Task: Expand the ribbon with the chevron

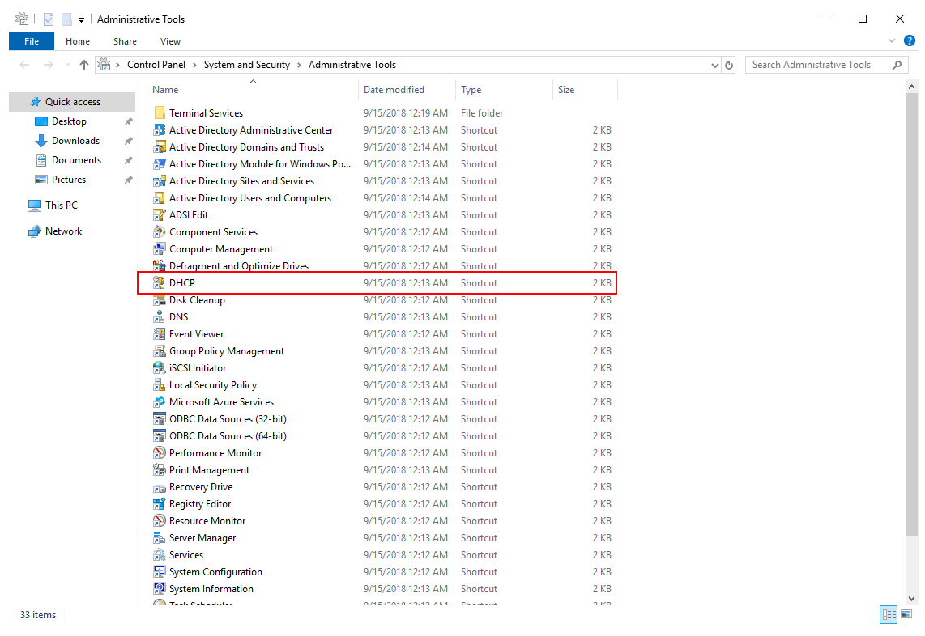Action: (891, 40)
